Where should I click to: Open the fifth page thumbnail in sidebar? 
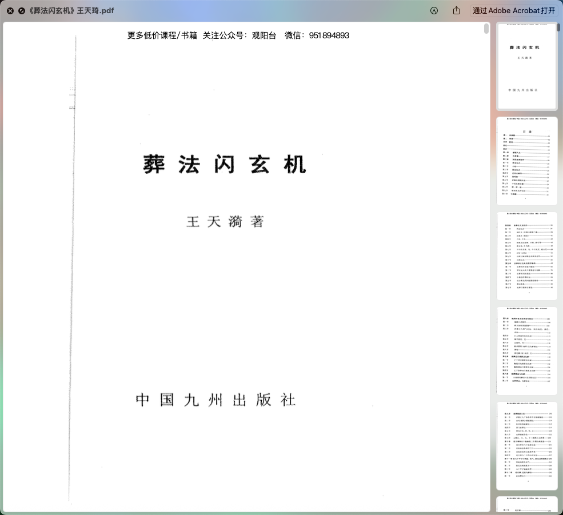pyautogui.click(x=526, y=446)
